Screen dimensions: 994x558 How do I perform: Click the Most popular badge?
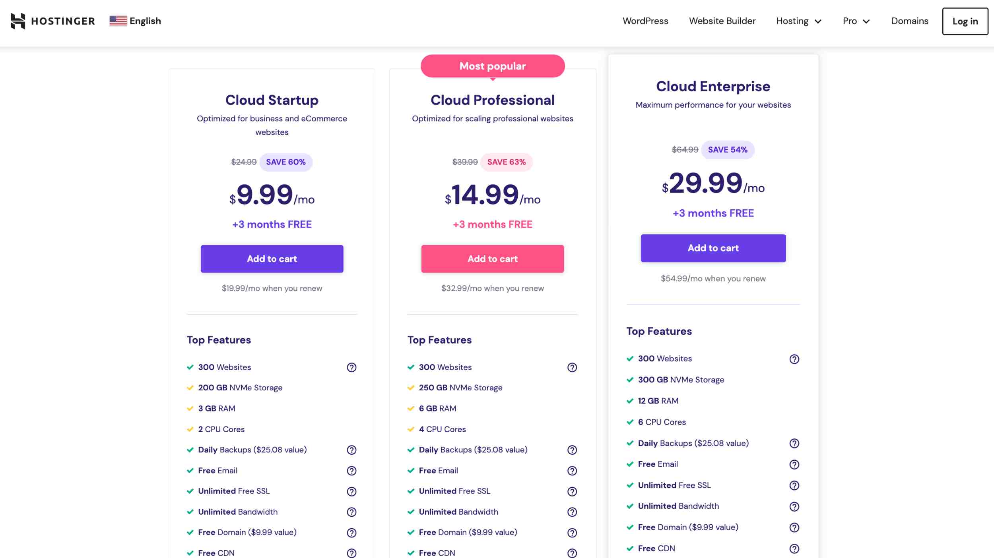[x=493, y=66]
